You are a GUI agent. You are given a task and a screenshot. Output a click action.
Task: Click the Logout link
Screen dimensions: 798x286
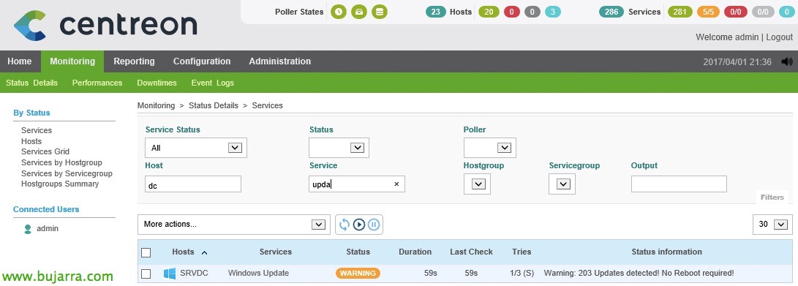[779, 37]
